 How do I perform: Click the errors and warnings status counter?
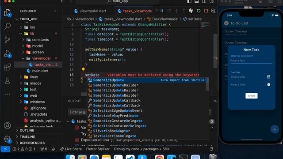pyautogui.click(x=24, y=149)
